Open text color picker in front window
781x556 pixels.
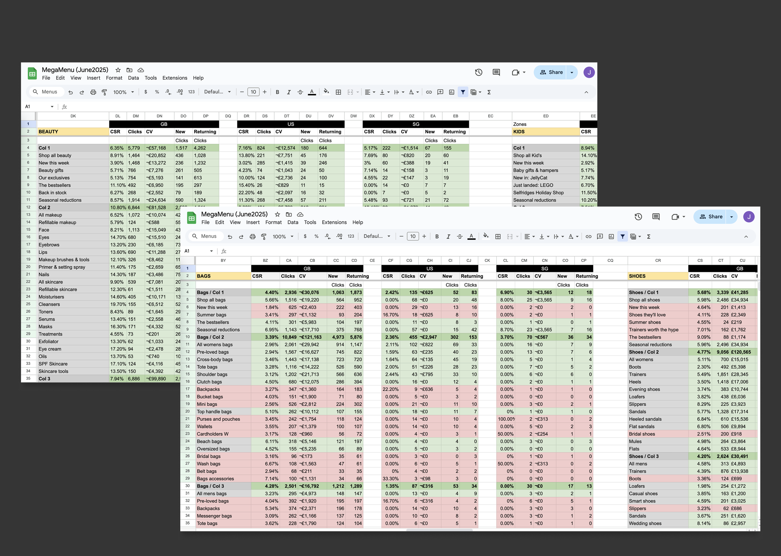(x=471, y=236)
